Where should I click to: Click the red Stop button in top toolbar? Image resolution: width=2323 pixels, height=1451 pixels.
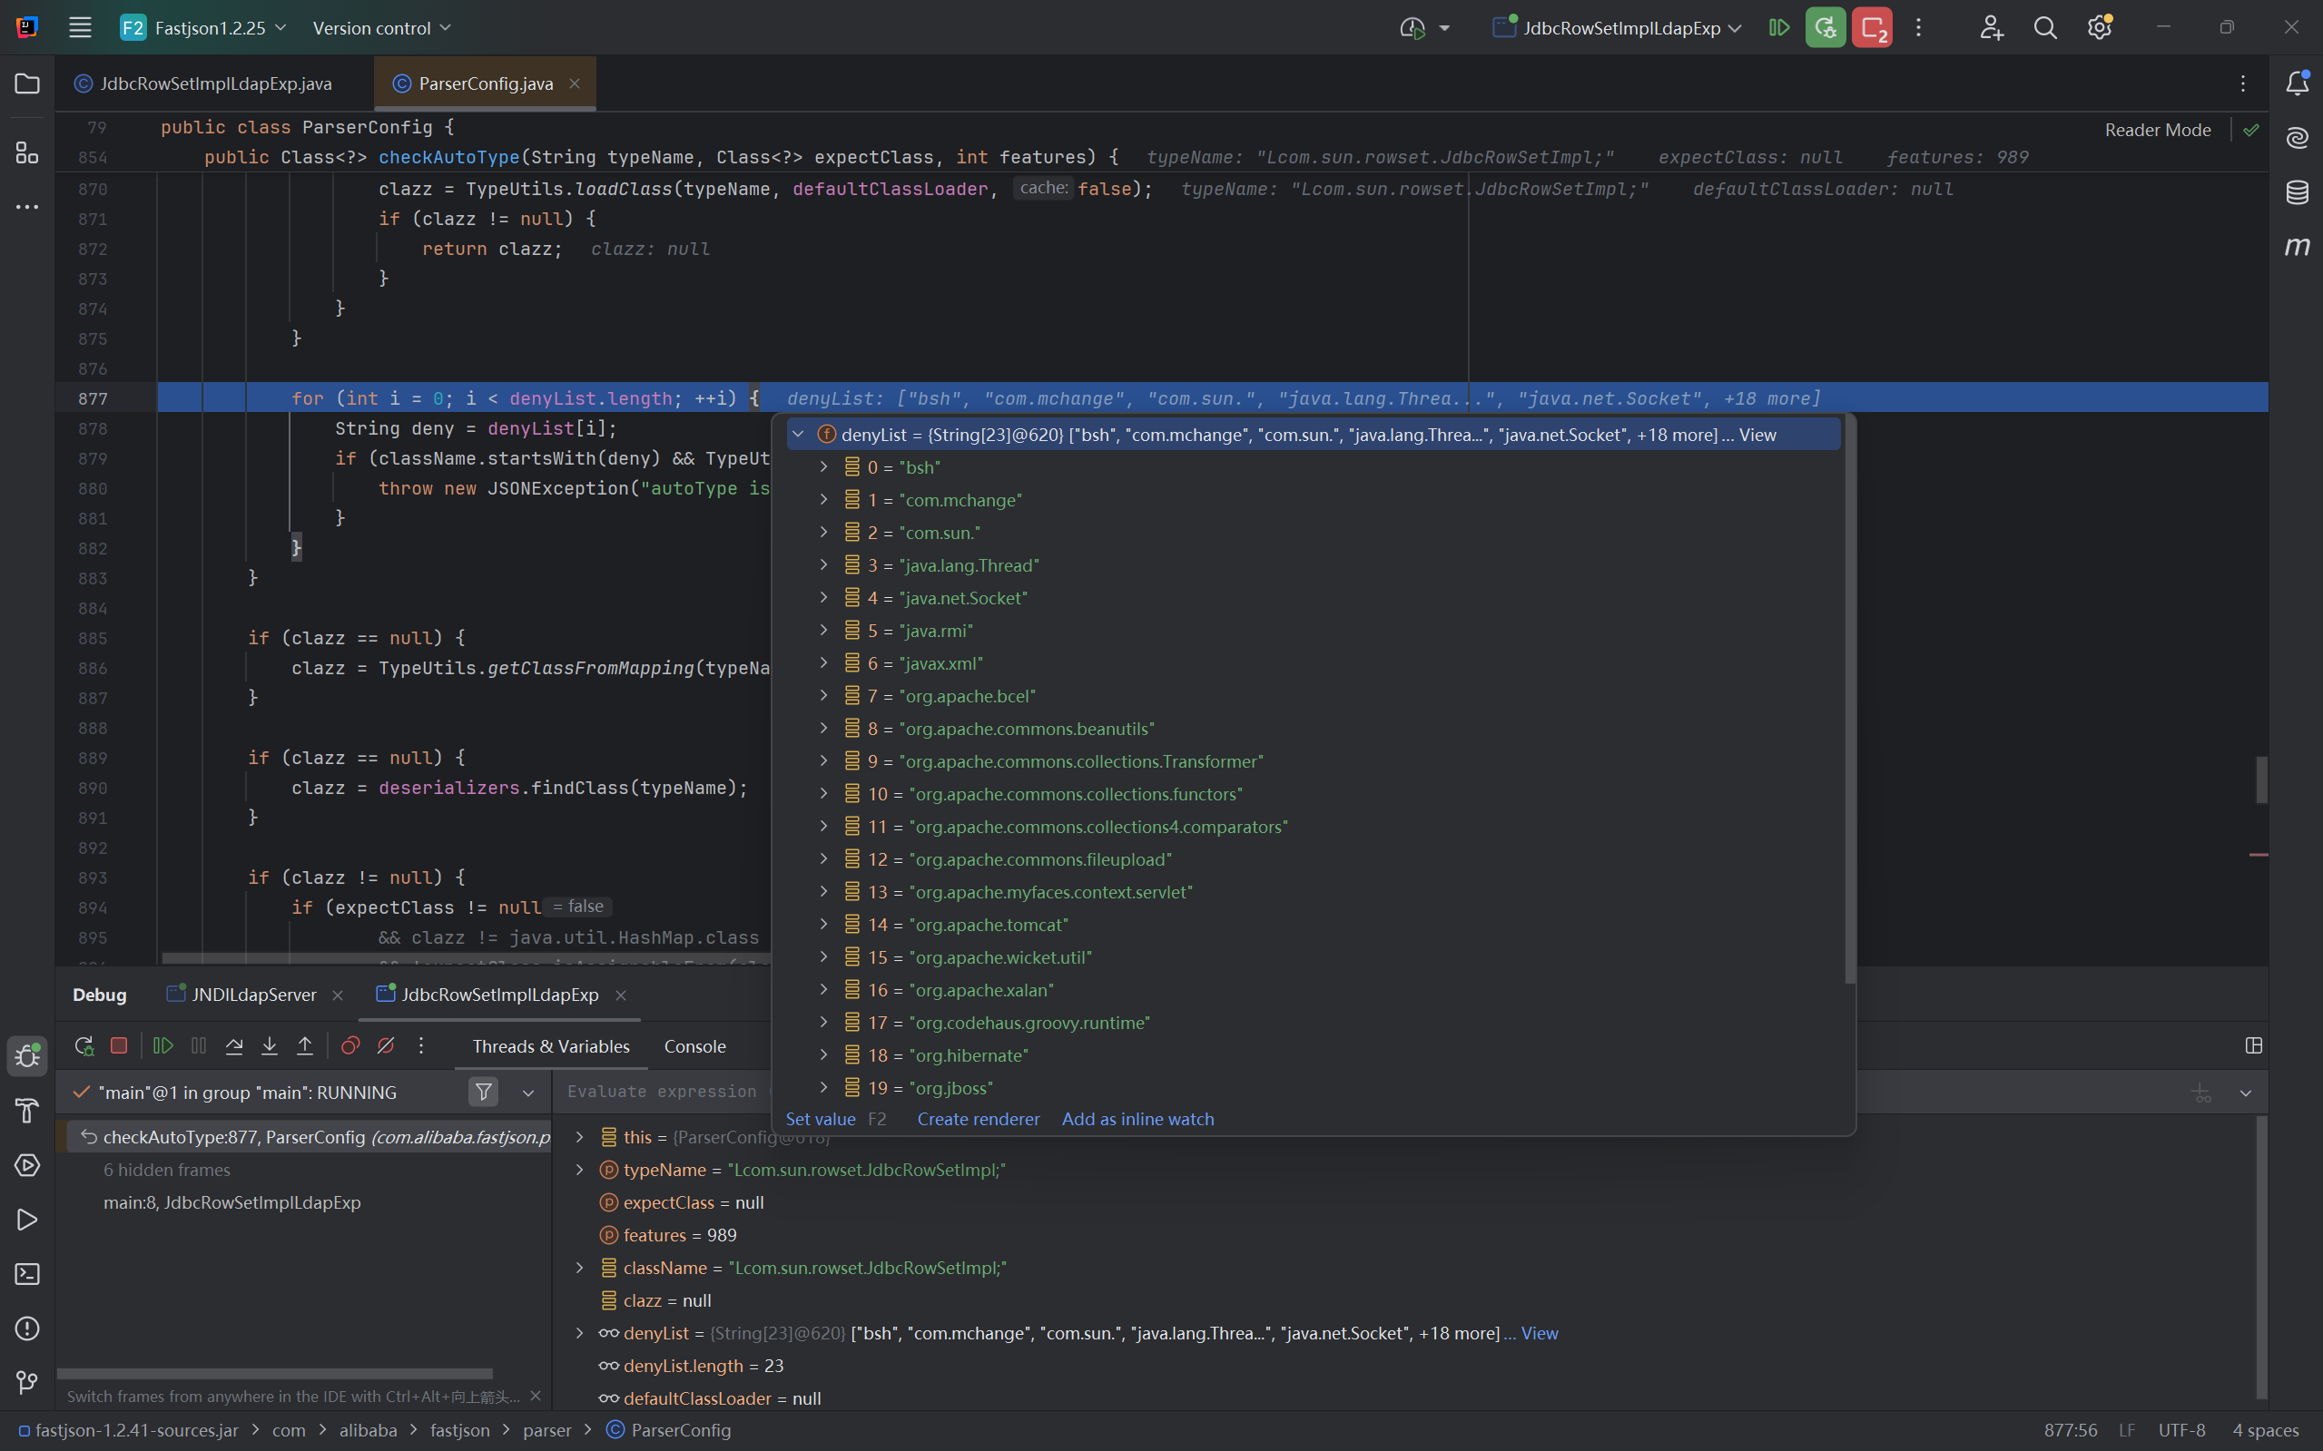[1872, 28]
